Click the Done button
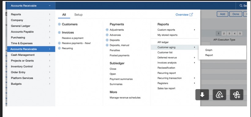The width and height of the screenshot is (251, 117). [x=236, y=14]
